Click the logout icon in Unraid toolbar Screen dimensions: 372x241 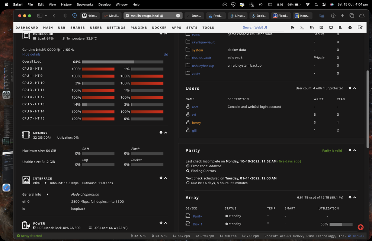click(292, 28)
